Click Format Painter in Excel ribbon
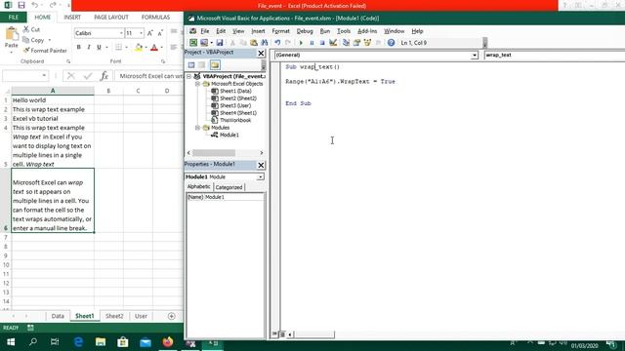This screenshot has width=625, height=351. coord(45,51)
